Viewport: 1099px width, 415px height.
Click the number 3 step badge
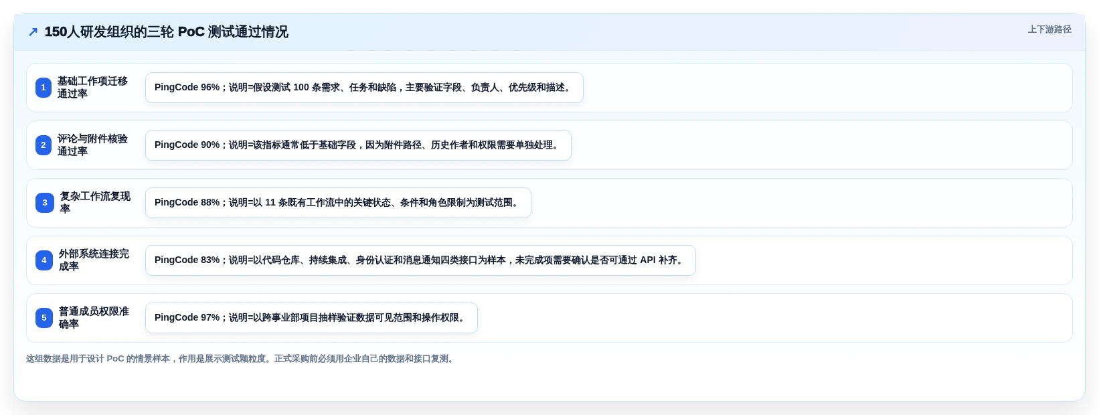[45, 203]
